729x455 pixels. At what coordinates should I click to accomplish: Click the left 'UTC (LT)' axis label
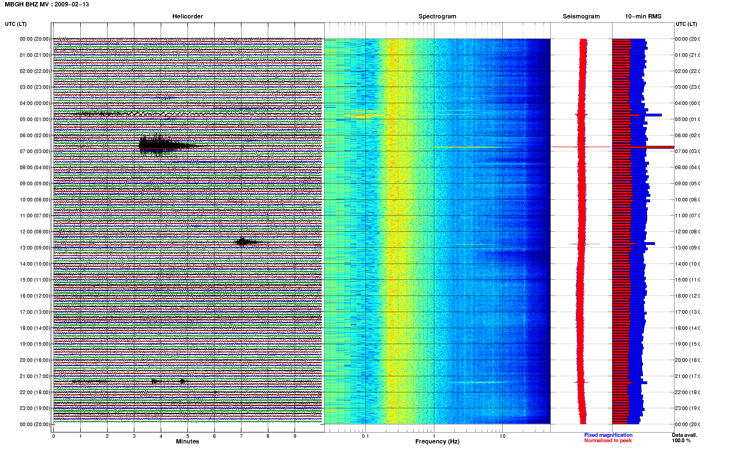point(16,24)
